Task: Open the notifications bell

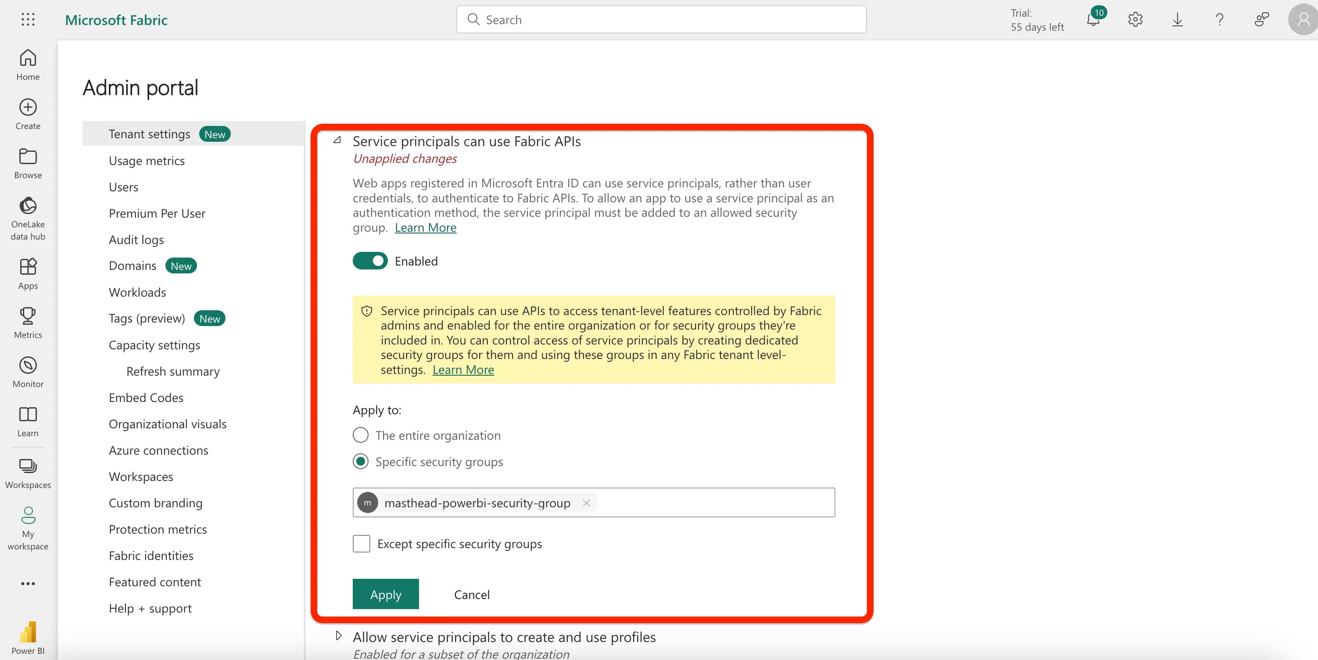Action: click(x=1092, y=20)
